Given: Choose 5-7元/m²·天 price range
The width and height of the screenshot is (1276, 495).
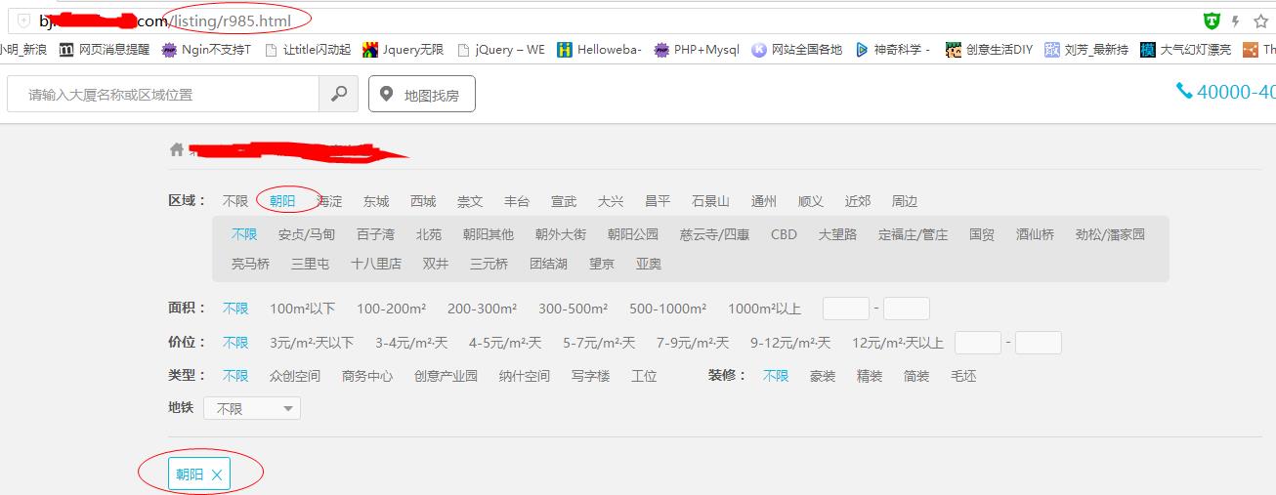Looking at the screenshot, I should click(x=598, y=343).
